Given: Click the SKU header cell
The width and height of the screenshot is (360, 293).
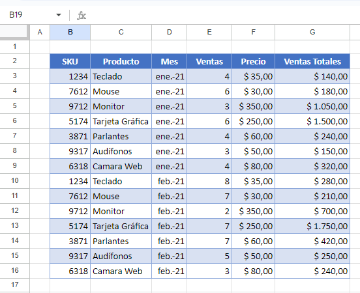Looking at the screenshot, I should tap(70, 61).
